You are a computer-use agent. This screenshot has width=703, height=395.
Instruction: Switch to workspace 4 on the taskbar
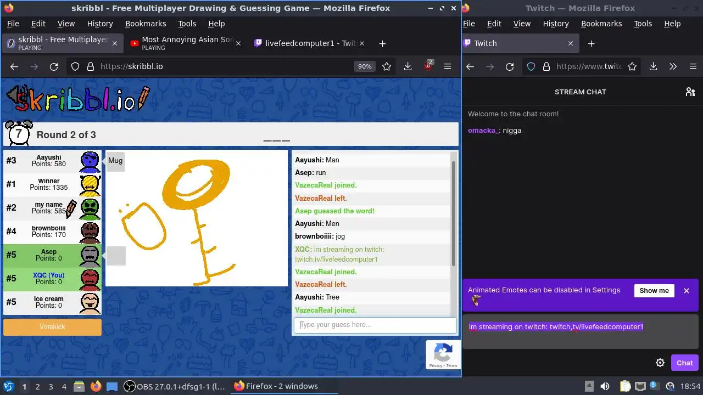pyautogui.click(x=64, y=386)
